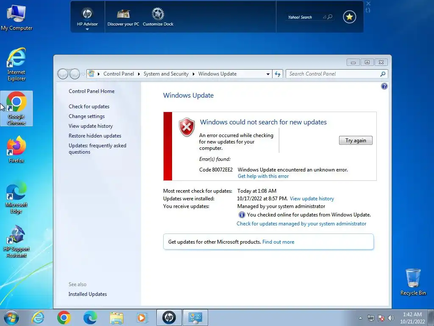Open Installed Updates link
This screenshot has height=326, width=434.
pos(87,294)
